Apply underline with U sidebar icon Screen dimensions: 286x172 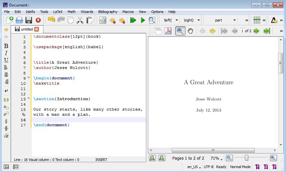coord(6,60)
